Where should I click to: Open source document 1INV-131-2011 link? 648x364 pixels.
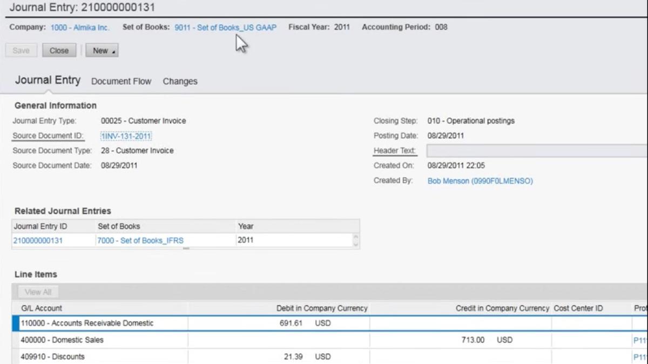[126, 136]
